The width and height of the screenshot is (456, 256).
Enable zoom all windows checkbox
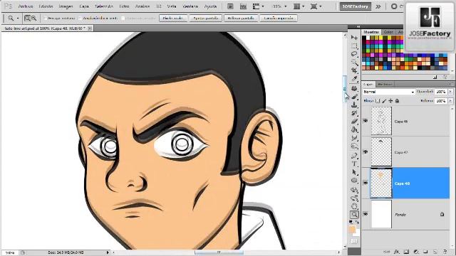(x=80, y=18)
